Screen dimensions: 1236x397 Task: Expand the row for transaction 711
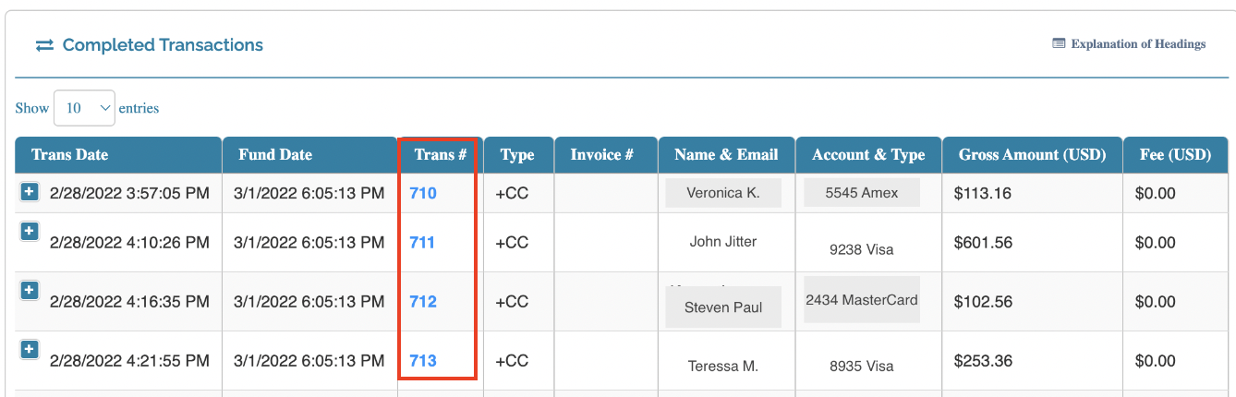30,231
